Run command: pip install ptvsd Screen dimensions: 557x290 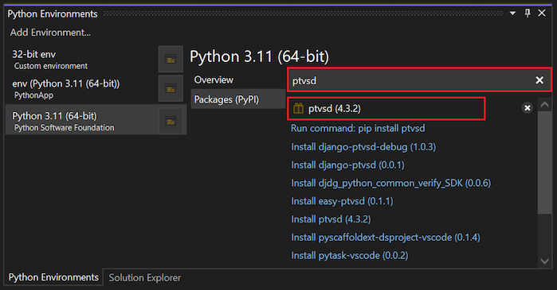click(x=358, y=128)
